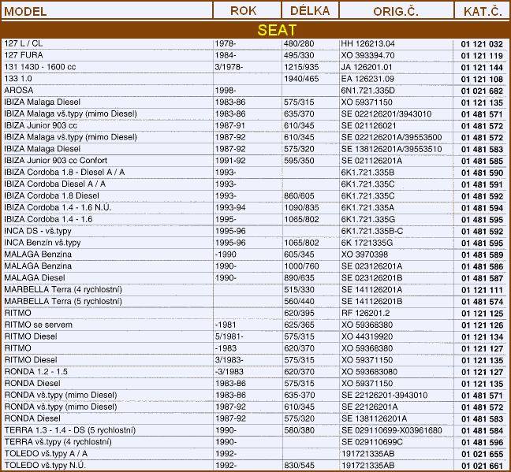Click catalog number 01 481 591

(482, 184)
